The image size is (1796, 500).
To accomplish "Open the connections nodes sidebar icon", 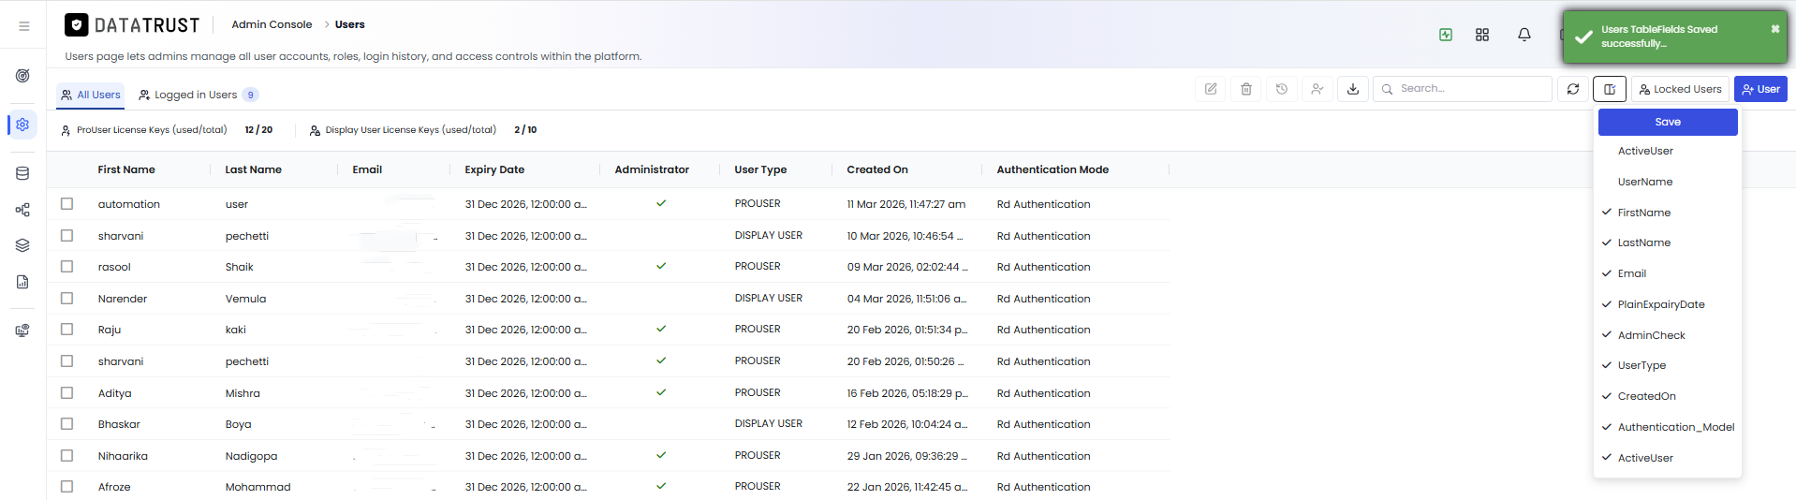I will (22, 210).
